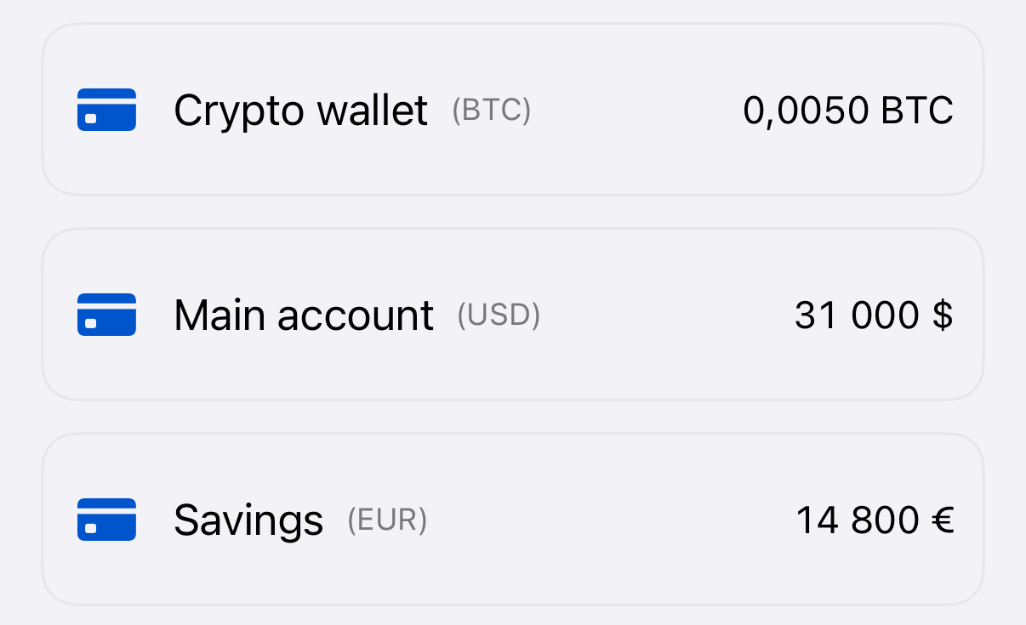Click the word "account" in Main account

click(356, 315)
